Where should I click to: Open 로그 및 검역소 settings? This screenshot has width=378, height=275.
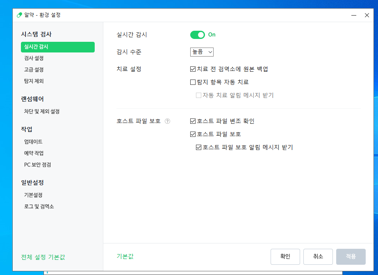(x=39, y=207)
